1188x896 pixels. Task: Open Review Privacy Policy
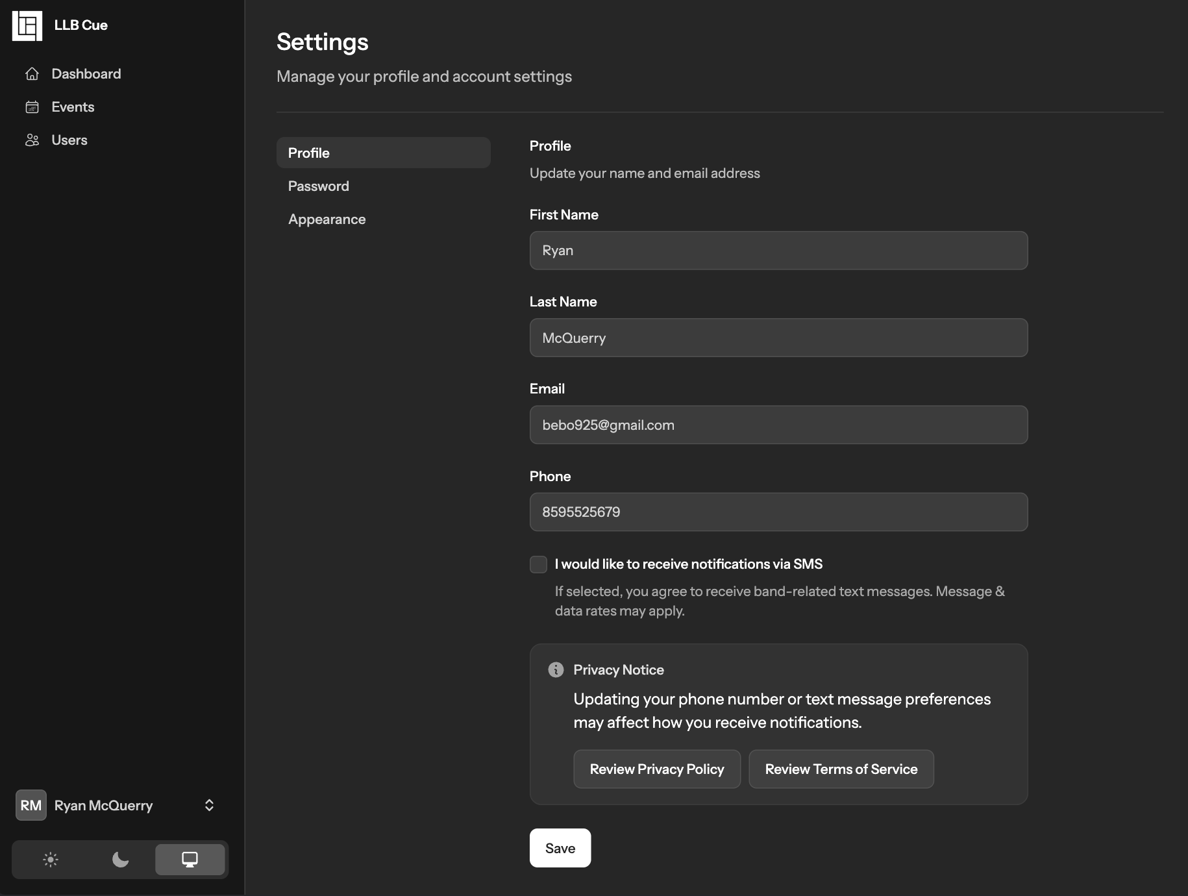(x=656, y=769)
